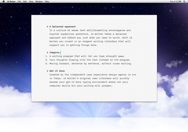Click the list number '2.' marker
Viewport: 188px width, 132px height.
point(46,60)
